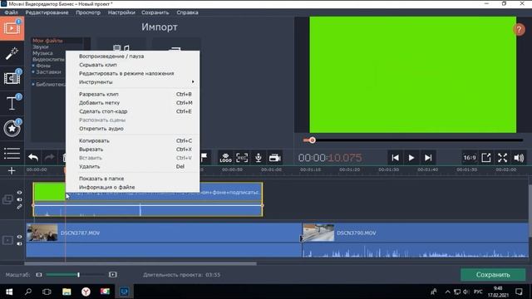The width and height of the screenshot is (532, 299).
Task: Choose Открепить аудио menu entry
Action: point(132,129)
